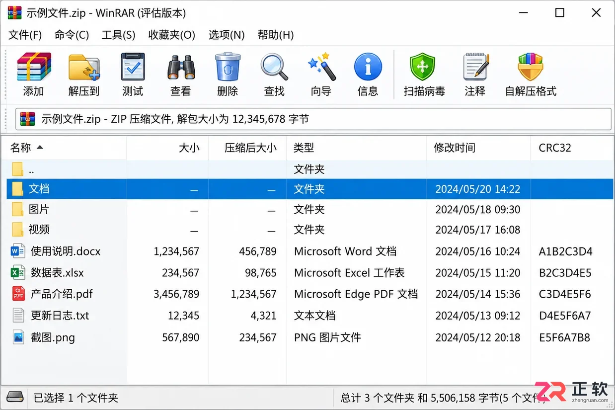
Task: Open the 文件(F) menu
Action: coord(25,35)
